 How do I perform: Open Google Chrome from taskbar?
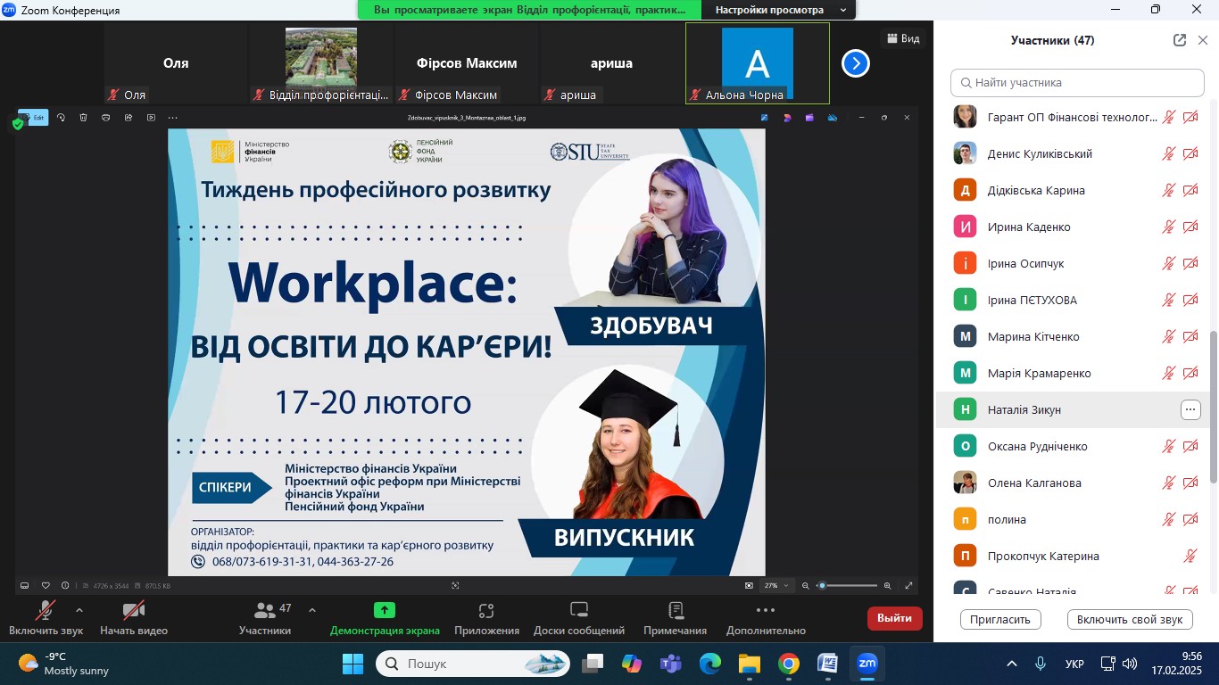(789, 664)
